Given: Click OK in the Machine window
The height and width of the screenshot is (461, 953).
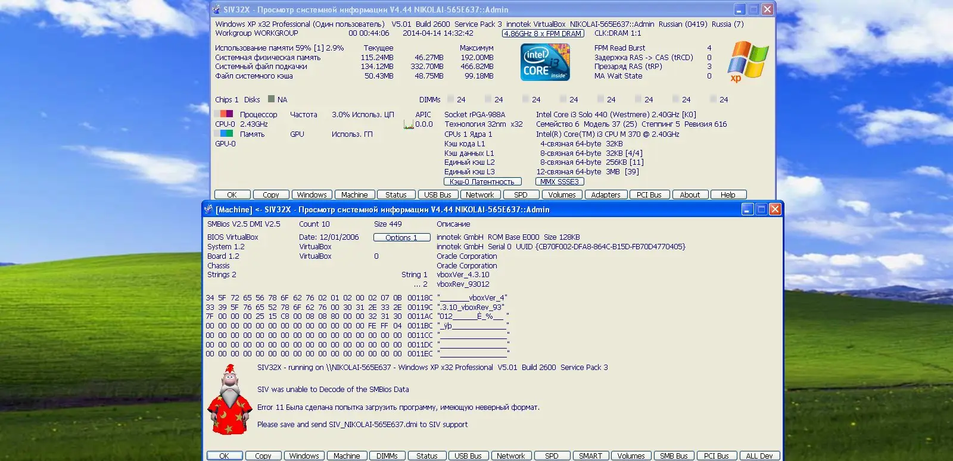Looking at the screenshot, I should 225,456.
